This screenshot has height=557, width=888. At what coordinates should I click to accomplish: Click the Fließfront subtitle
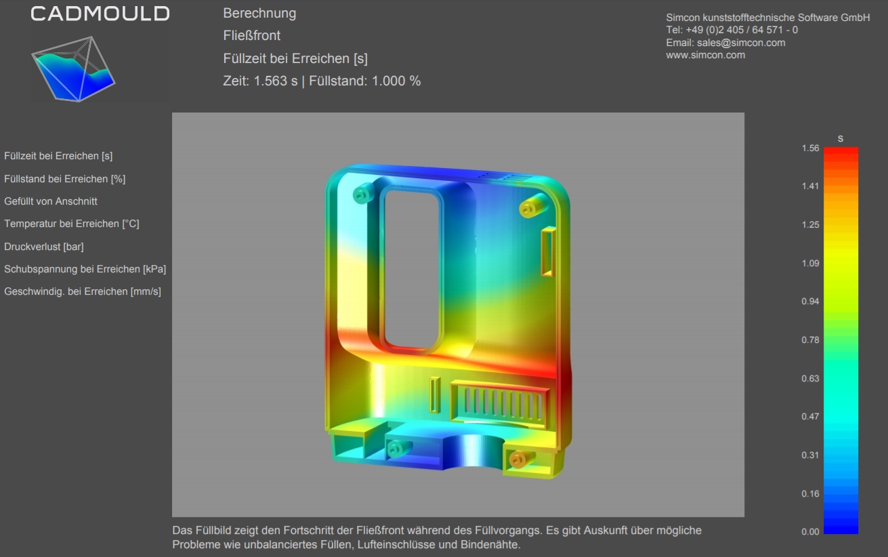[x=251, y=35]
